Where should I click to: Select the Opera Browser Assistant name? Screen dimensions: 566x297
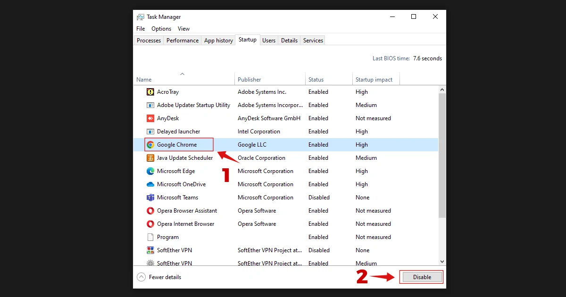pyautogui.click(x=187, y=211)
